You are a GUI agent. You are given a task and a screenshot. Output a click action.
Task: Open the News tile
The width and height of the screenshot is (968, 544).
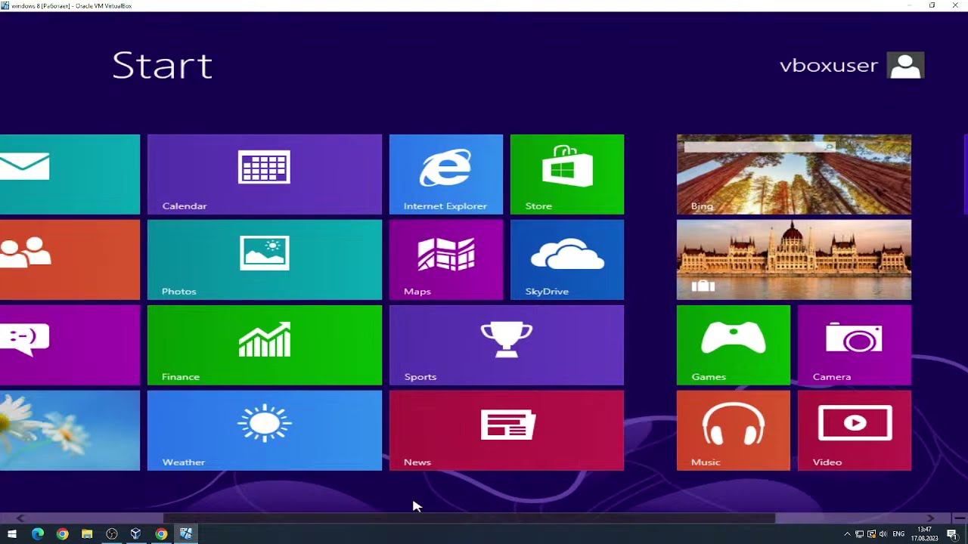point(507,430)
